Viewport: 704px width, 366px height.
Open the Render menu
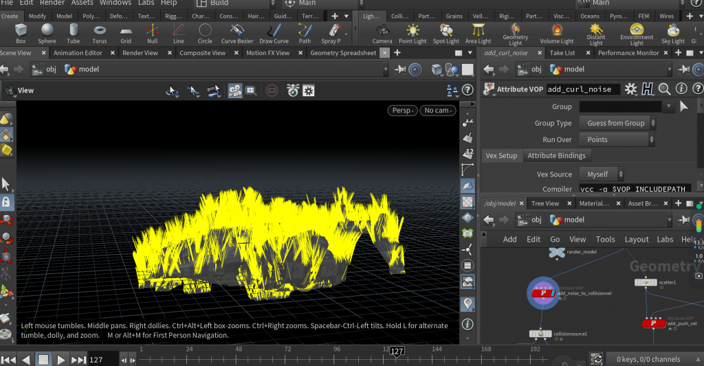tap(52, 3)
